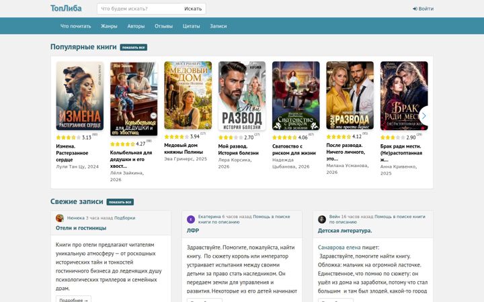Open title link 'Сватовство с риском для жизни'
The height and width of the screenshot is (302, 484).
pyautogui.click(x=294, y=150)
